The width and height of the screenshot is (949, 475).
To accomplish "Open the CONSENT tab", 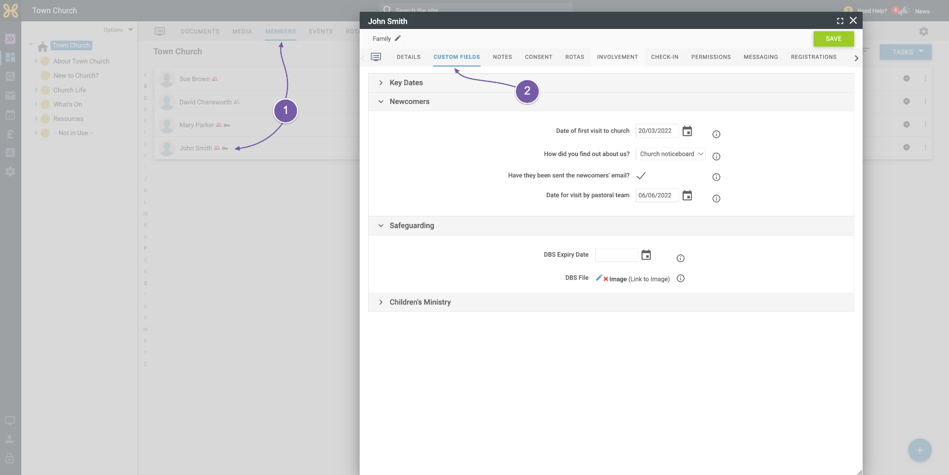I will click(x=539, y=57).
